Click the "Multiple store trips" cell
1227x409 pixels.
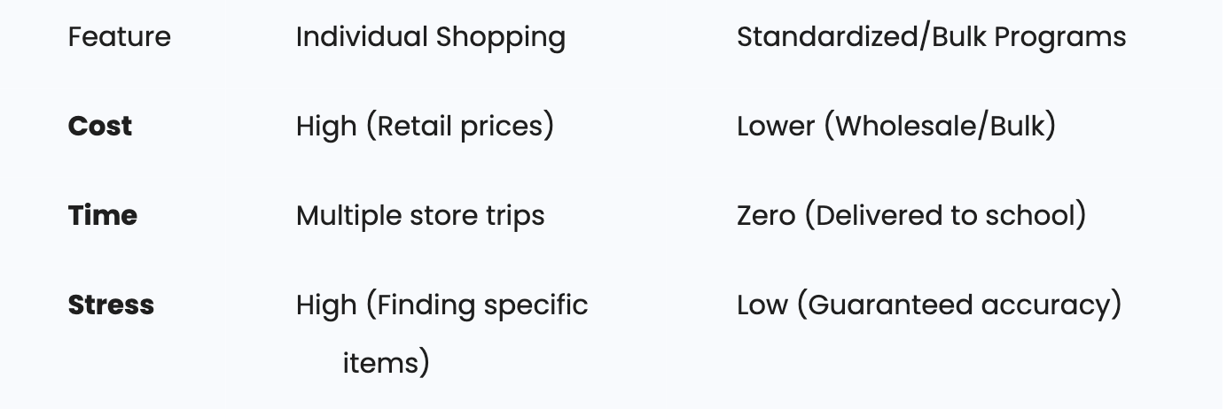(x=420, y=215)
